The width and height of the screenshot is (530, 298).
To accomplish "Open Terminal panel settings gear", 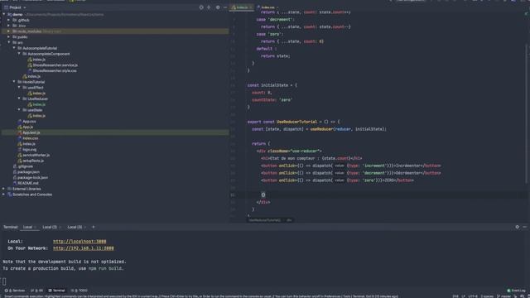I will (517, 227).
